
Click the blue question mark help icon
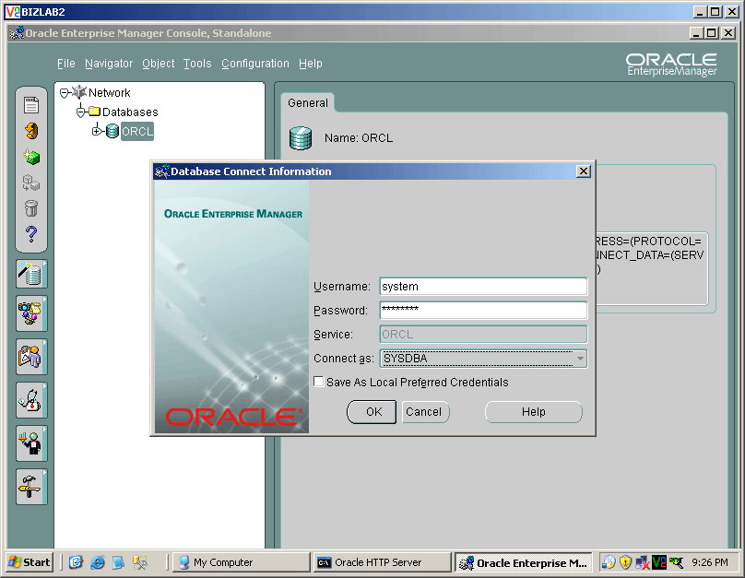(31, 233)
